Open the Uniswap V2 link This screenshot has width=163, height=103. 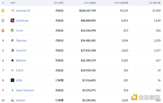(23, 11)
